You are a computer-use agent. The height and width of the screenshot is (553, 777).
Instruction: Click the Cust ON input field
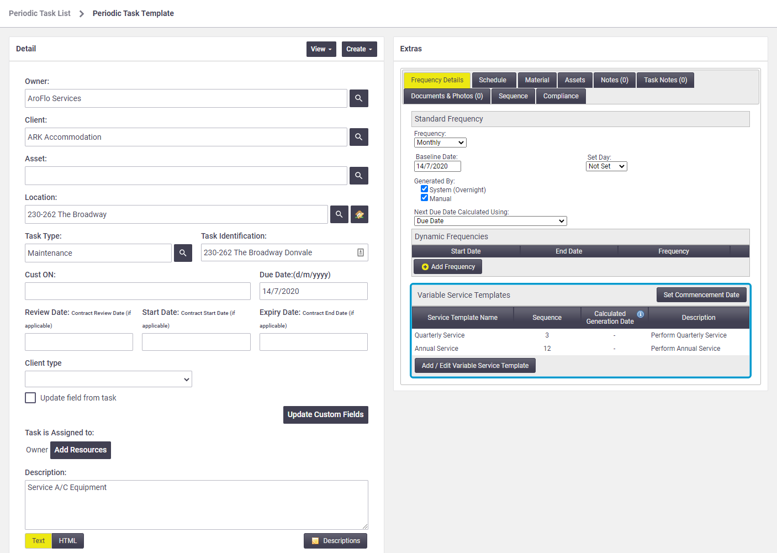138,291
